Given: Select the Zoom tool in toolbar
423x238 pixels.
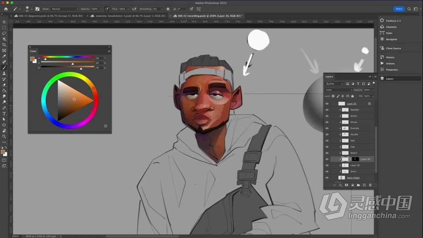Looking at the screenshot, I should tap(4, 137).
